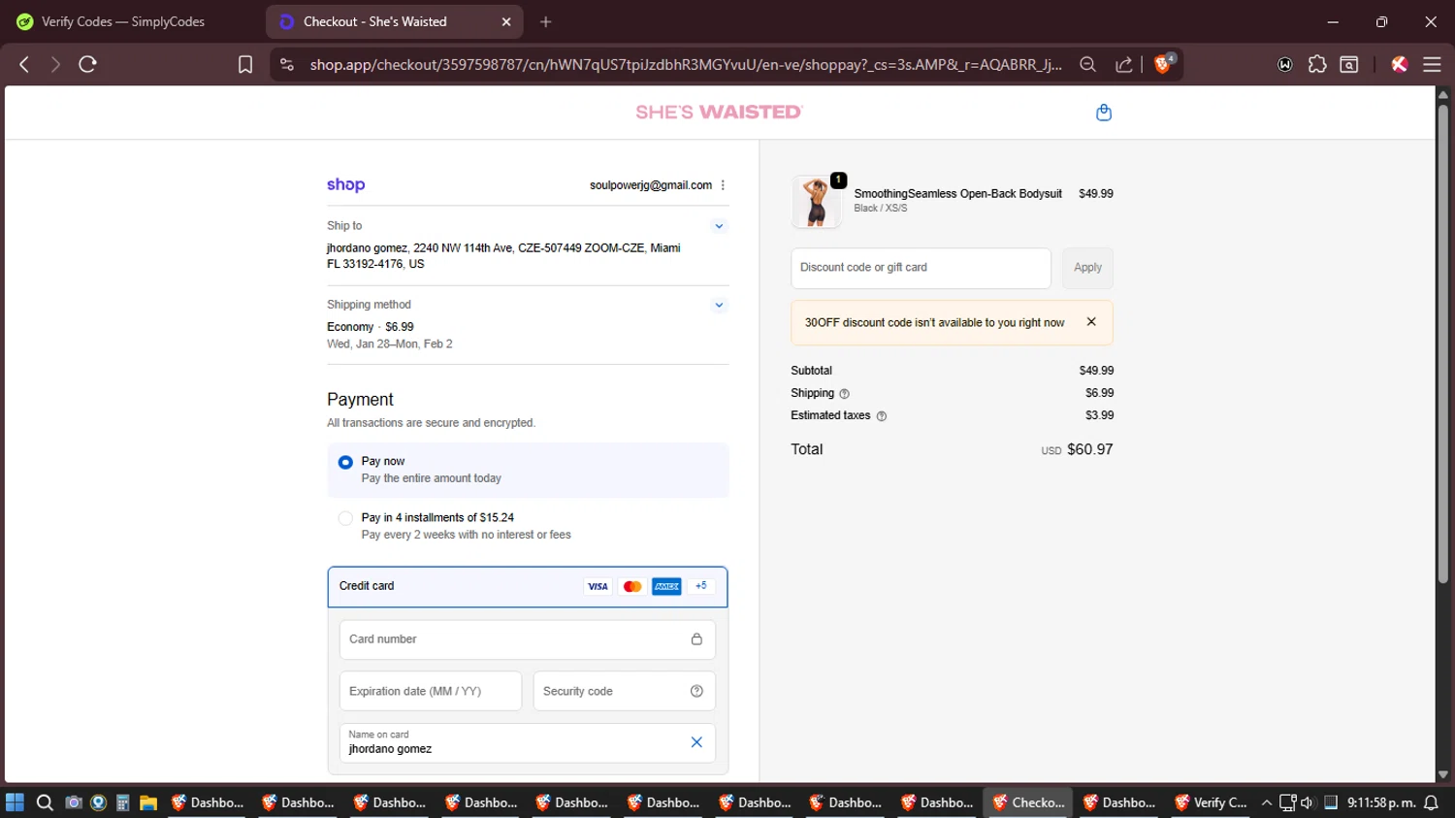Viewport: 1455px width, 818px height.
Task: Click the soulpowerjg@gmail.com email text
Action: pyautogui.click(x=651, y=185)
